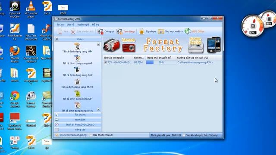Click the Xóa danh sách clear-list icon
Screen dimensions: 276x155
tap(73, 31)
